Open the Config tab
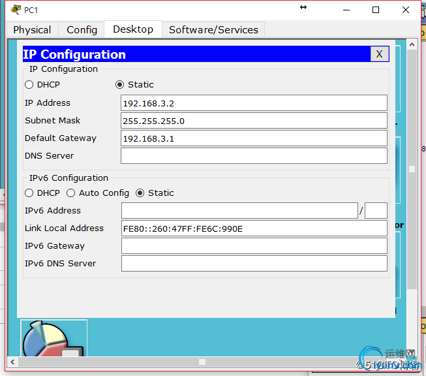Screen dimensions: 426x376 coord(82,30)
